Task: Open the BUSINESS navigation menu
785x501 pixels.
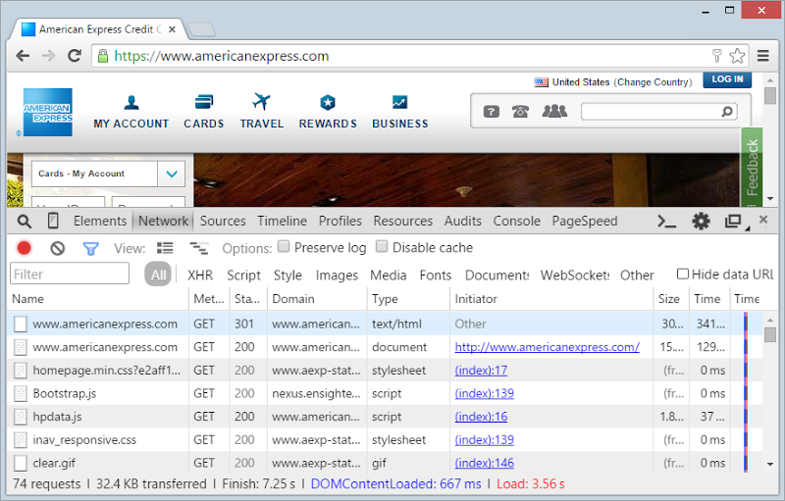Action: pos(400,112)
